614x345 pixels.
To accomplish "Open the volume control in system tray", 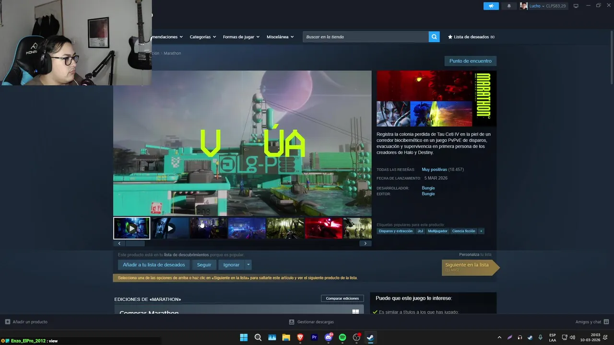I will pyautogui.click(x=572, y=337).
